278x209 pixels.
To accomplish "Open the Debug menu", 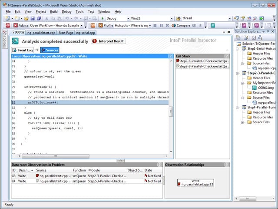I will pyautogui.click(x=66, y=12).
